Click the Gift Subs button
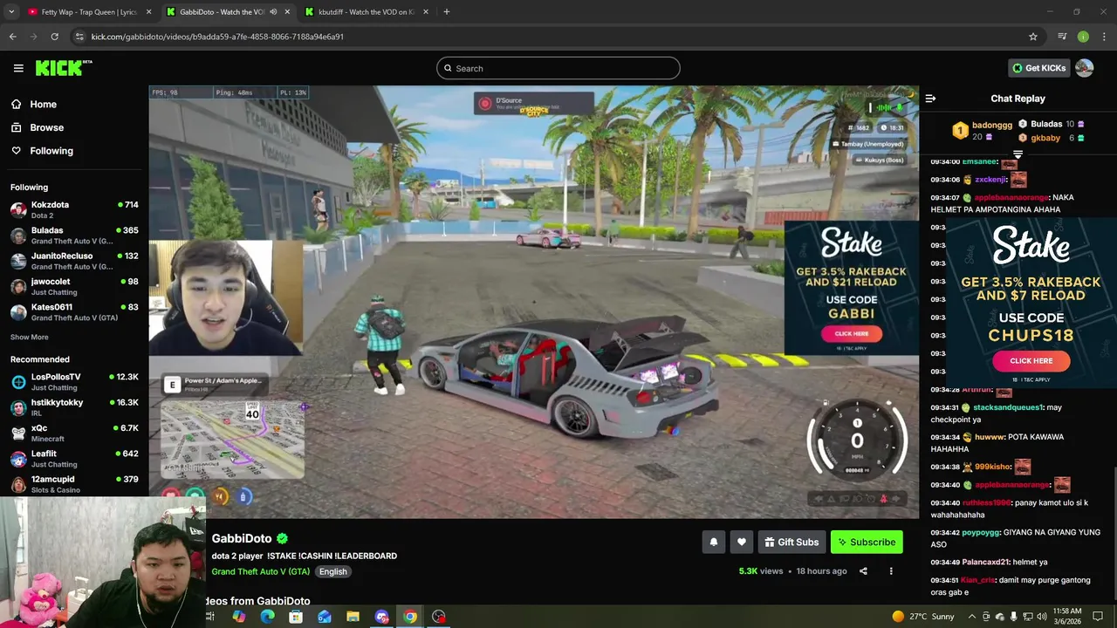This screenshot has width=1117, height=628. click(x=791, y=542)
